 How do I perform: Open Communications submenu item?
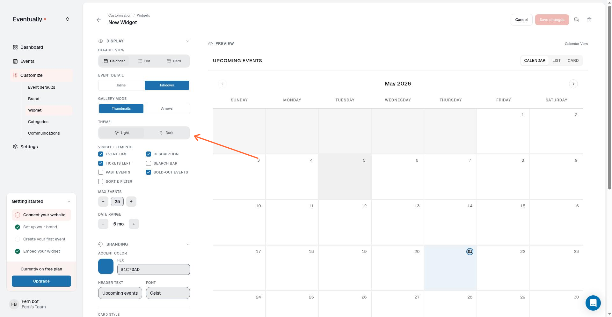pyautogui.click(x=44, y=133)
